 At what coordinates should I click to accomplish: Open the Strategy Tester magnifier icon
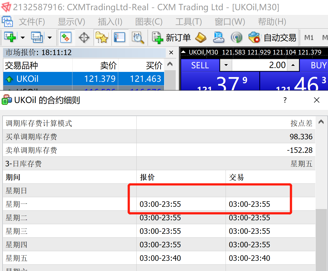[138, 38]
